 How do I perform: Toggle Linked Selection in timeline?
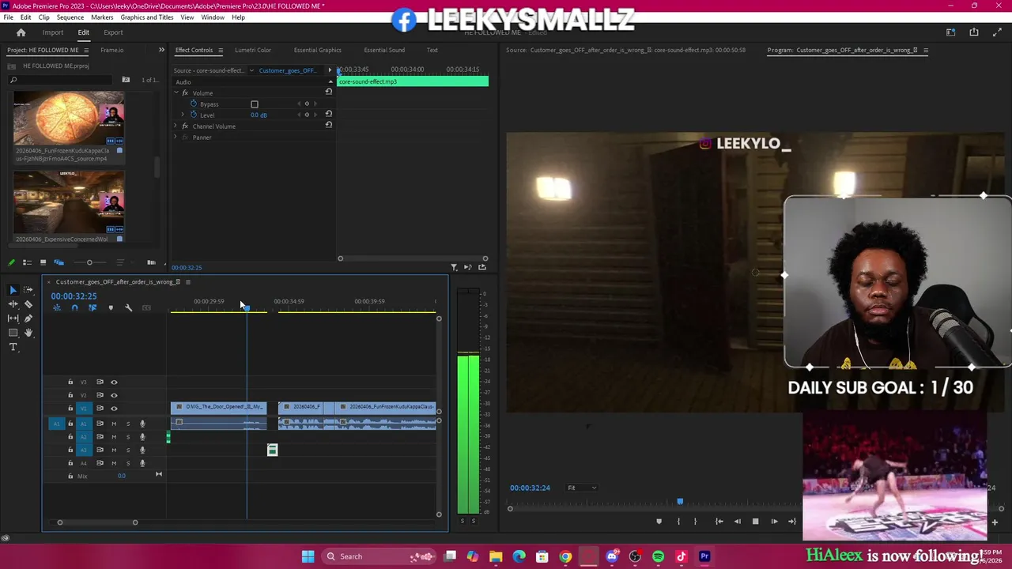pos(93,307)
